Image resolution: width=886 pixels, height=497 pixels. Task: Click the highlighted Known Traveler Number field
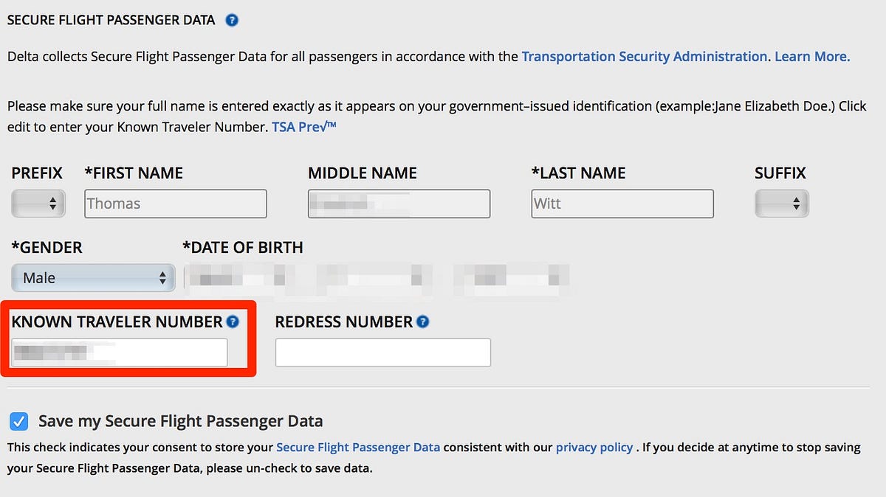[x=118, y=352]
